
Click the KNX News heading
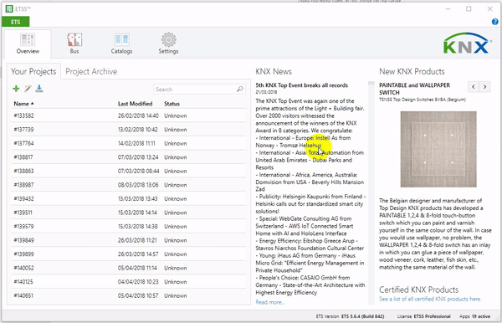[x=274, y=71]
